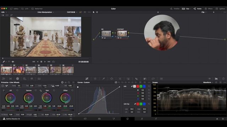Open the Clips dropdown arrow
The image size is (227, 127).
[x=190, y=9]
